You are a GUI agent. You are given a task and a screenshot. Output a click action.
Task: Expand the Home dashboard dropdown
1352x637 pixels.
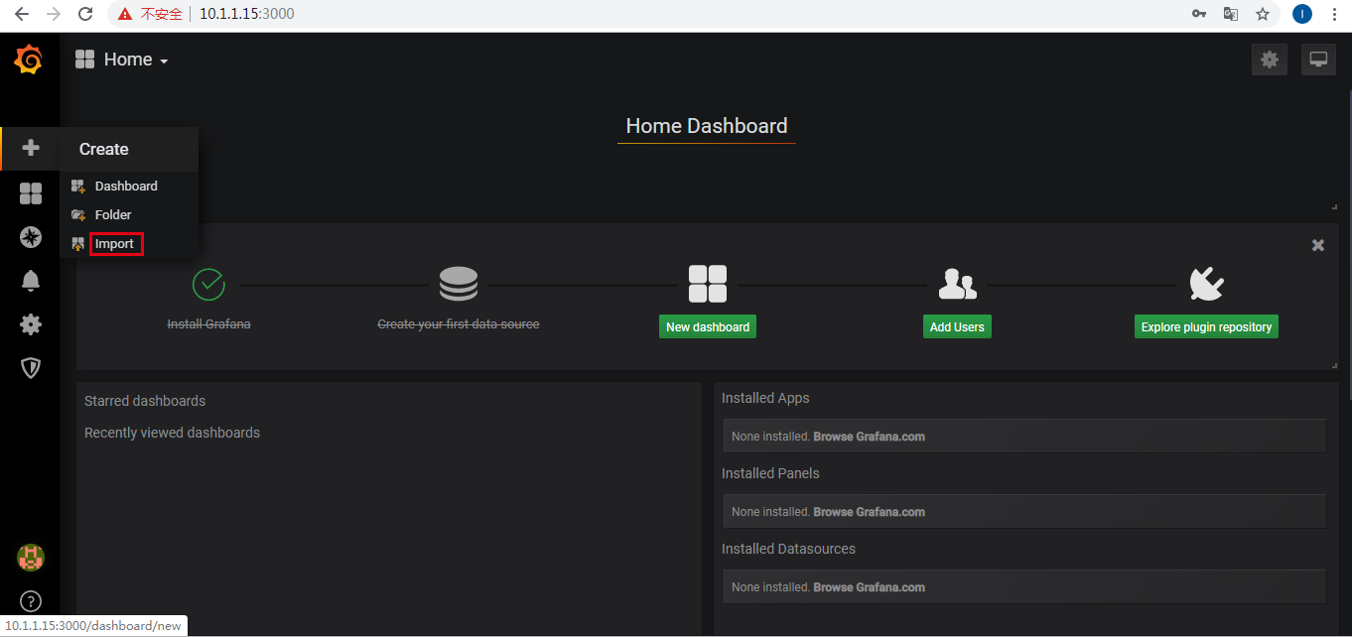tap(122, 60)
